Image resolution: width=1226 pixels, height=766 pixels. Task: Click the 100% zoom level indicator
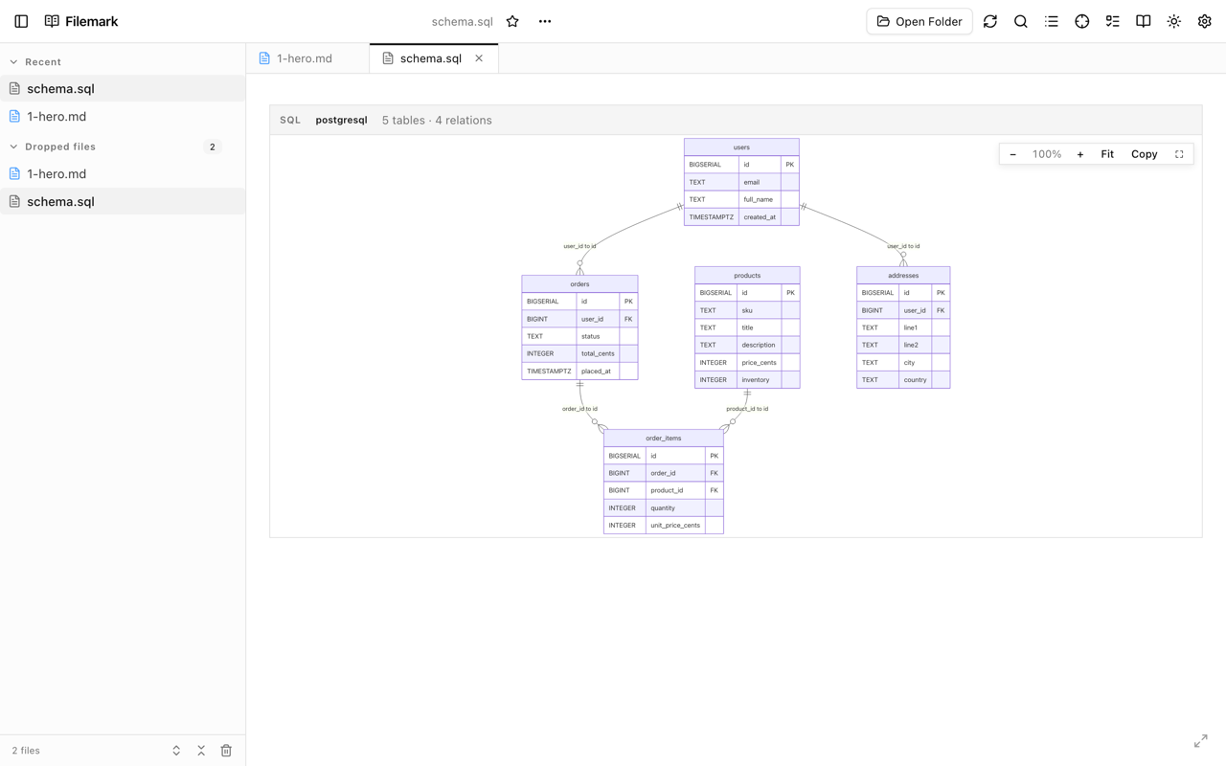1047,154
